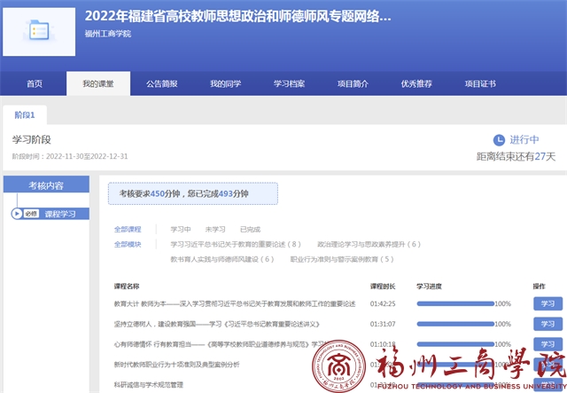Click the 进行中 status label
Image resolution: width=567 pixels, height=393 pixels.
(524, 140)
